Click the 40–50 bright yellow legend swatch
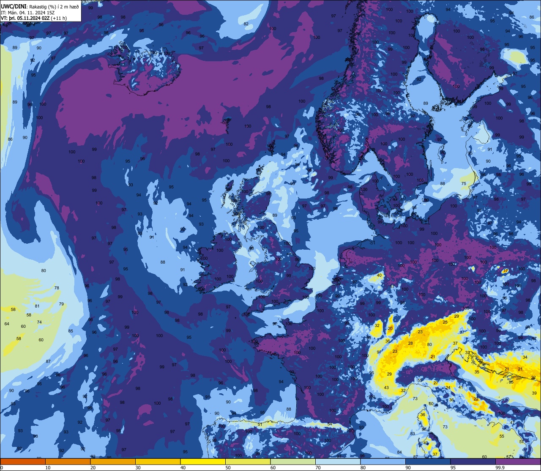Image resolution: width=541 pixels, height=471 pixels. (x=203, y=461)
